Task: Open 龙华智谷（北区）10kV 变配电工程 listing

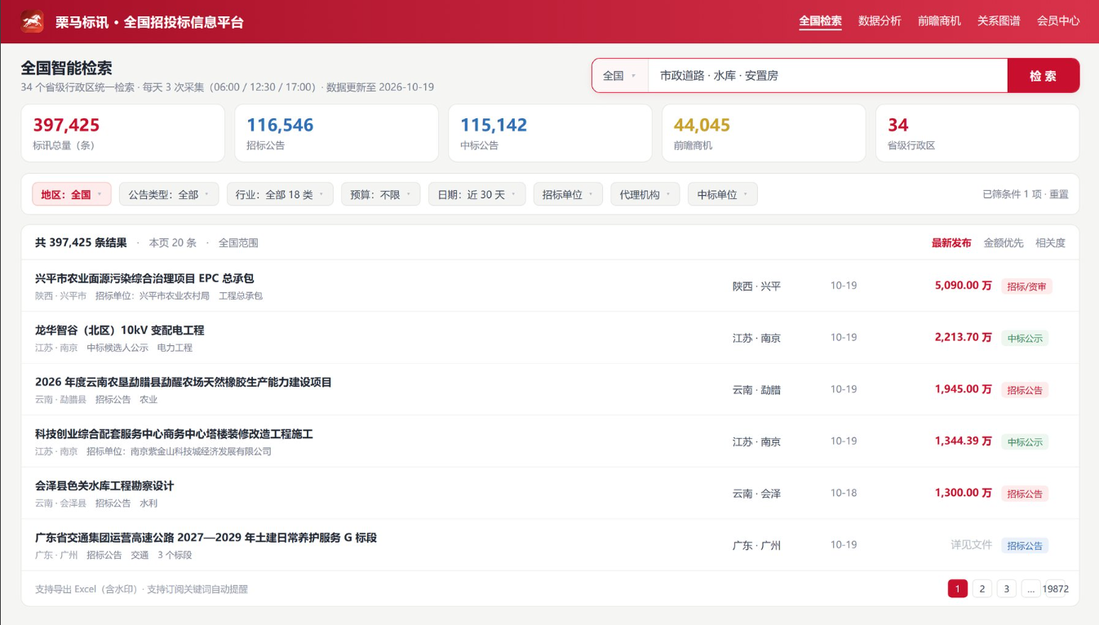Action: pyautogui.click(x=120, y=330)
